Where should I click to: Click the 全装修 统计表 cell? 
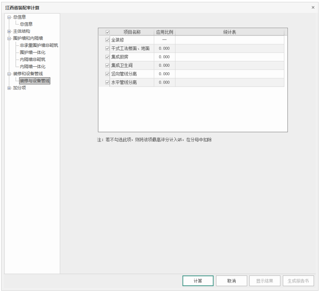[x=230, y=40]
